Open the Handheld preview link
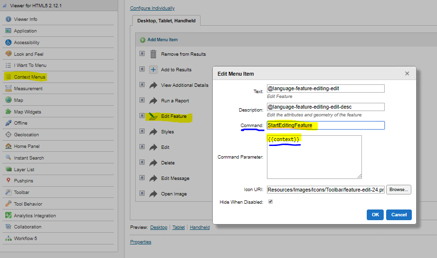 200,227
